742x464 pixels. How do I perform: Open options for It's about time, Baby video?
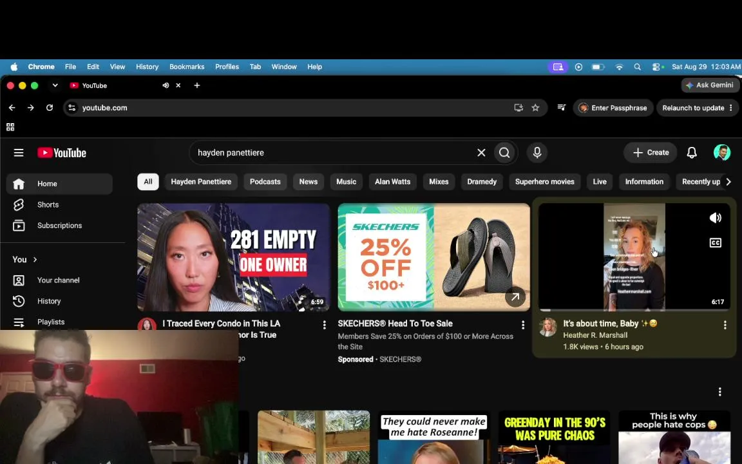[725, 325]
